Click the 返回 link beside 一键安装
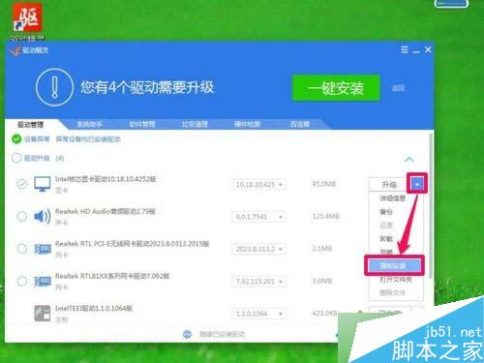Image resolution: width=484 pixels, height=363 pixels. [398, 88]
